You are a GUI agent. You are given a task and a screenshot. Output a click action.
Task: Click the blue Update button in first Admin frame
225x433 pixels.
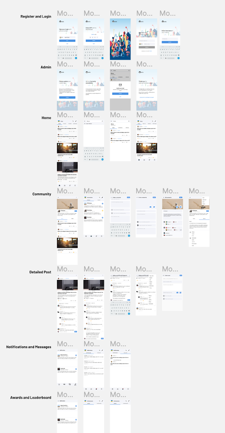67,98
